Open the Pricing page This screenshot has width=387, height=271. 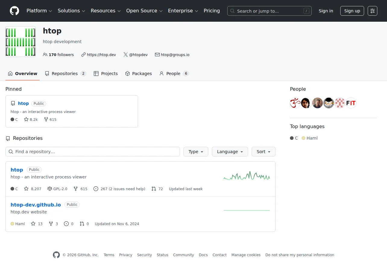212,11
